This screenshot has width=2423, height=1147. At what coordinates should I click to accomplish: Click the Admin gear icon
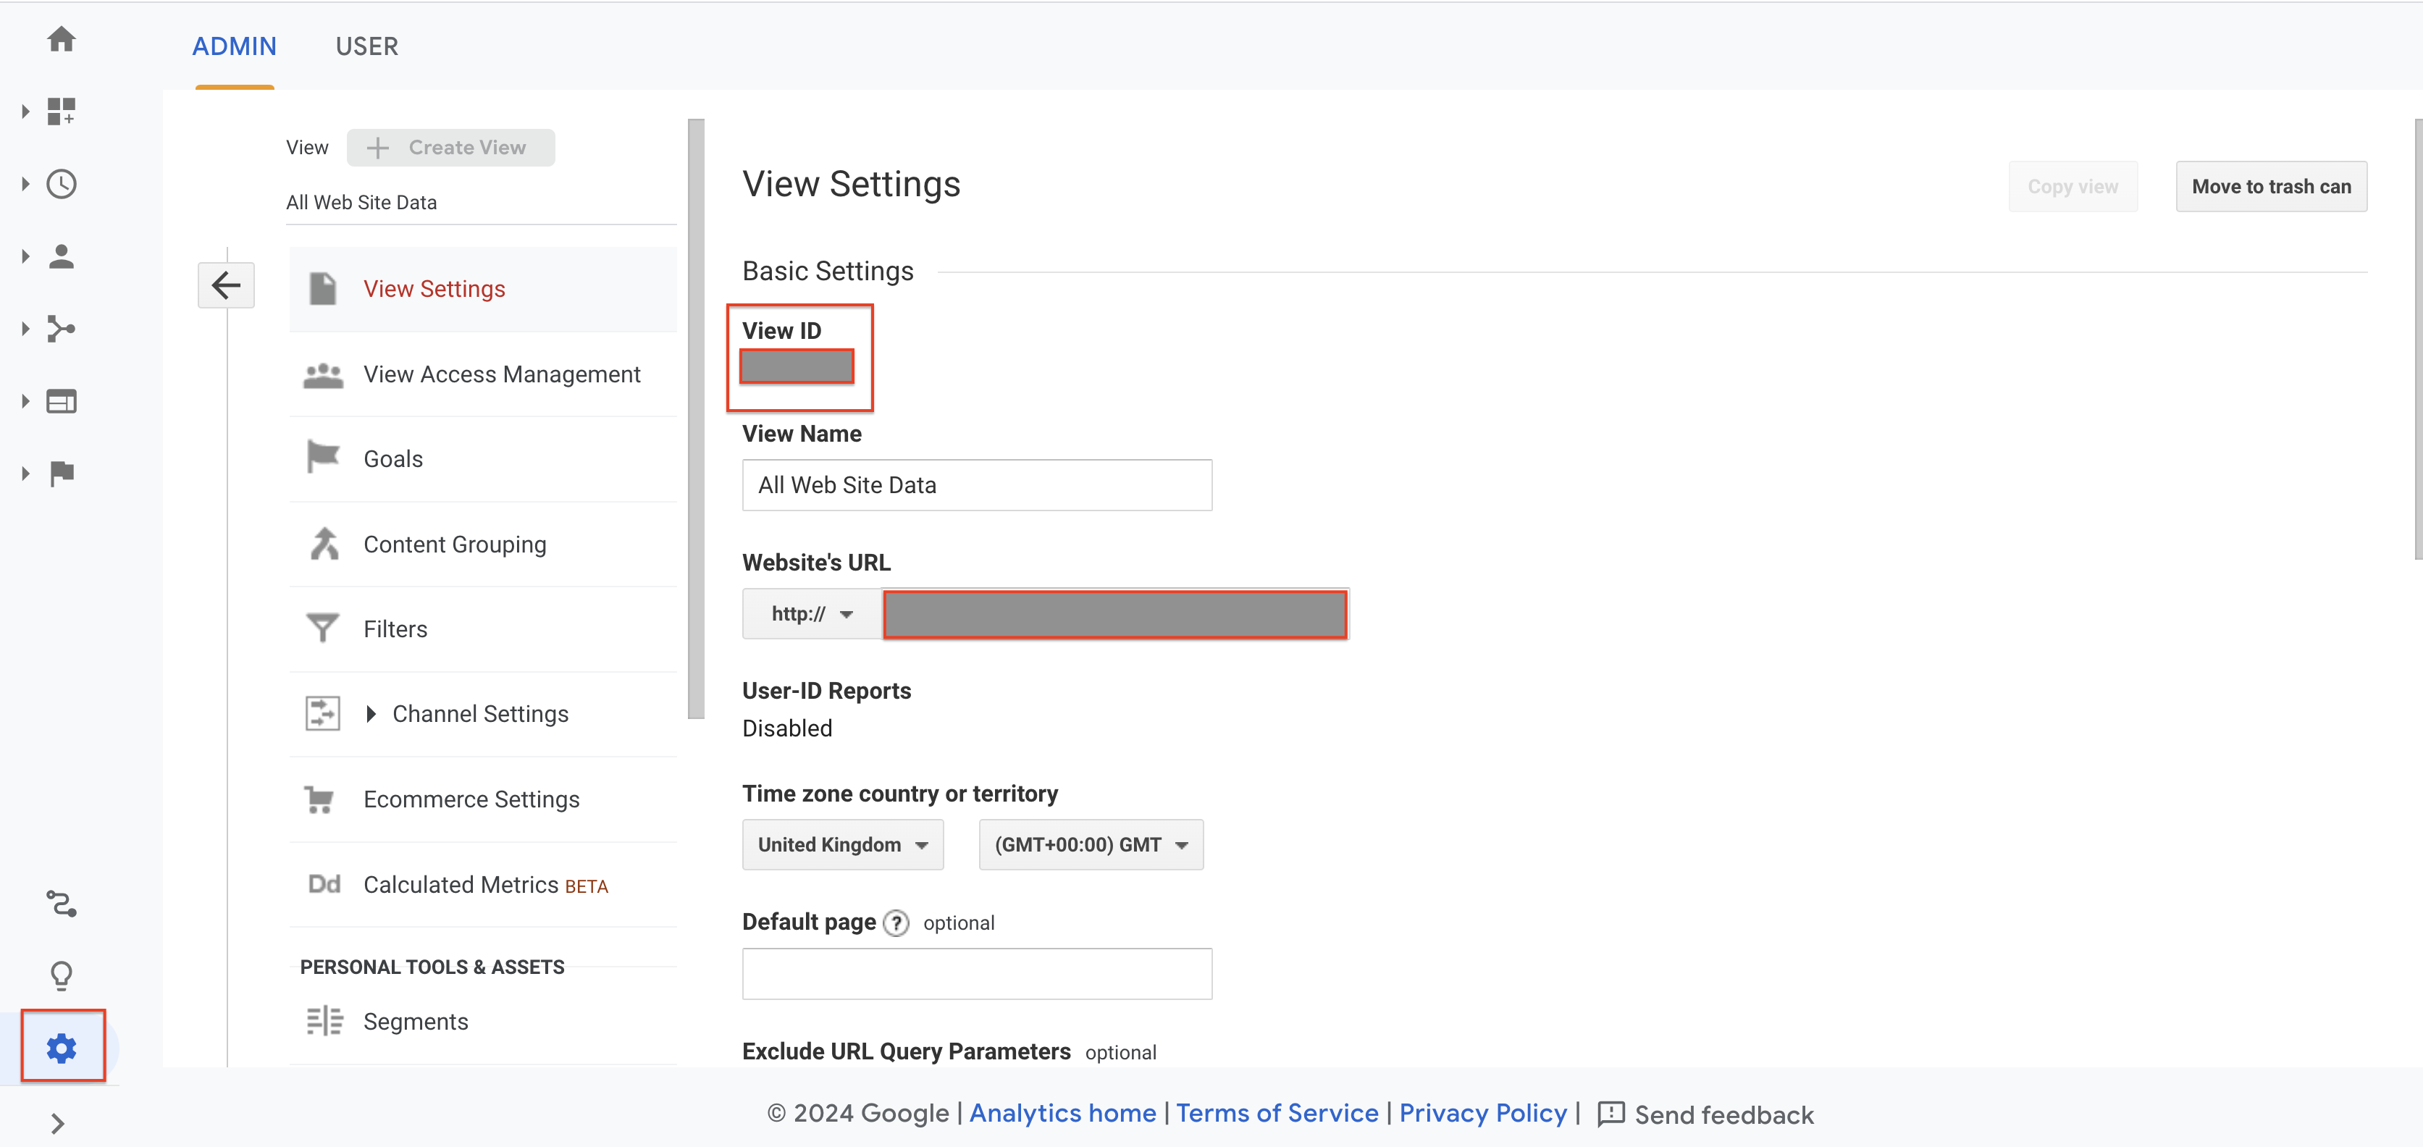click(62, 1047)
